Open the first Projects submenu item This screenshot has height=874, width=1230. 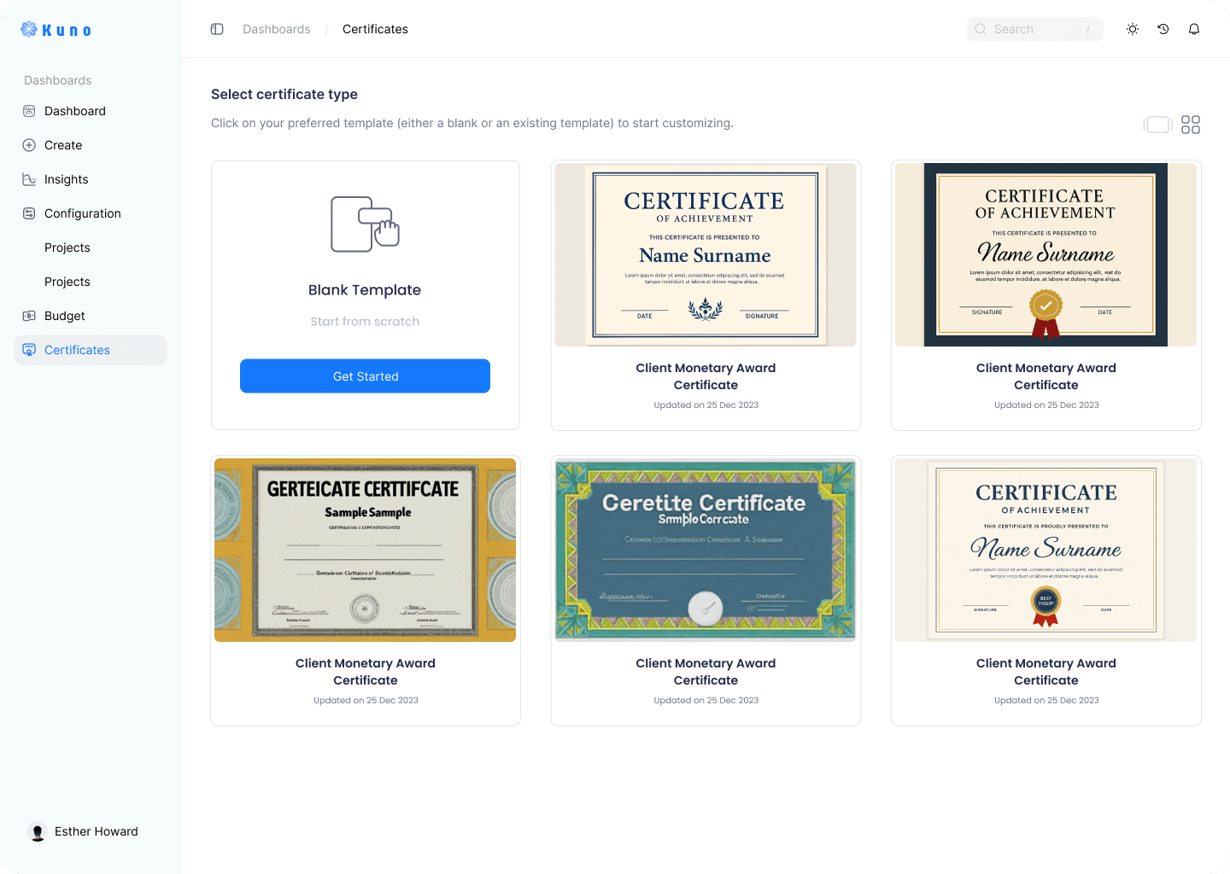[x=67, y=248]
